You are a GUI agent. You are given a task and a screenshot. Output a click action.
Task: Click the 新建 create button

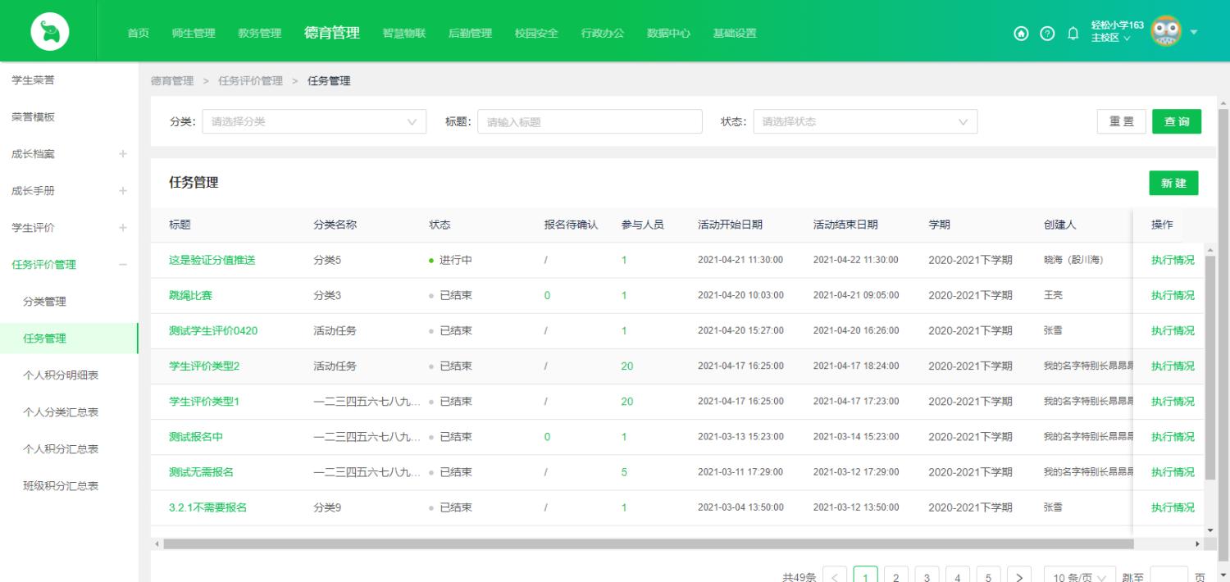pos(1173,183)
